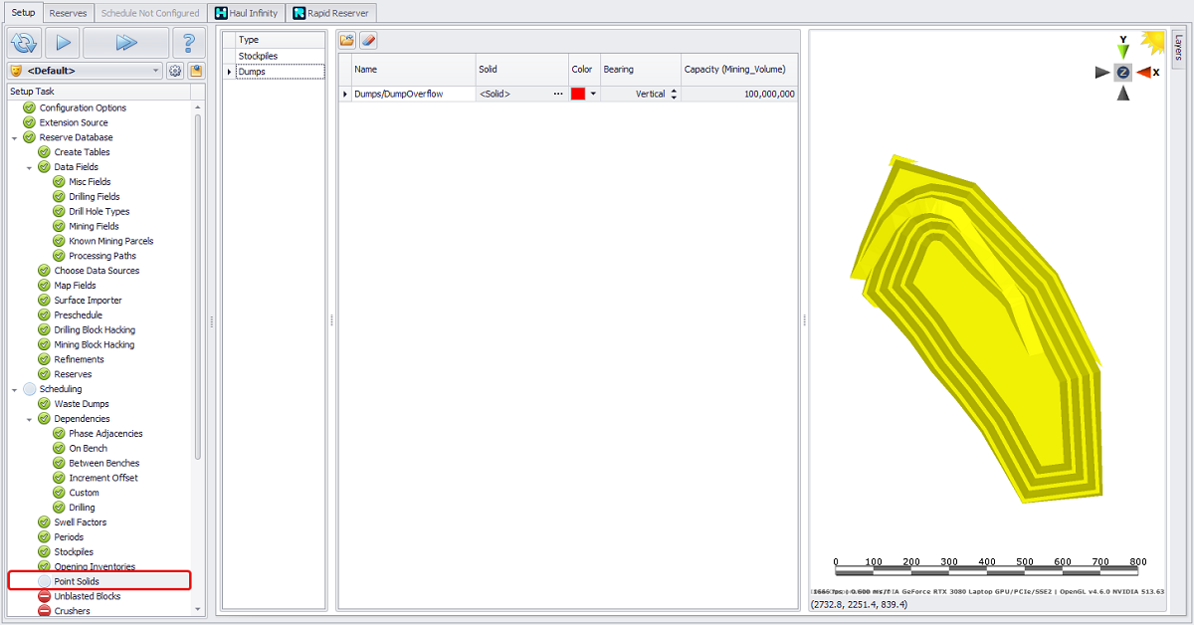Viewport: 1194px width, 625px height.
Task: Click the gray bottom view arrow
Action: coord(1122,93)
